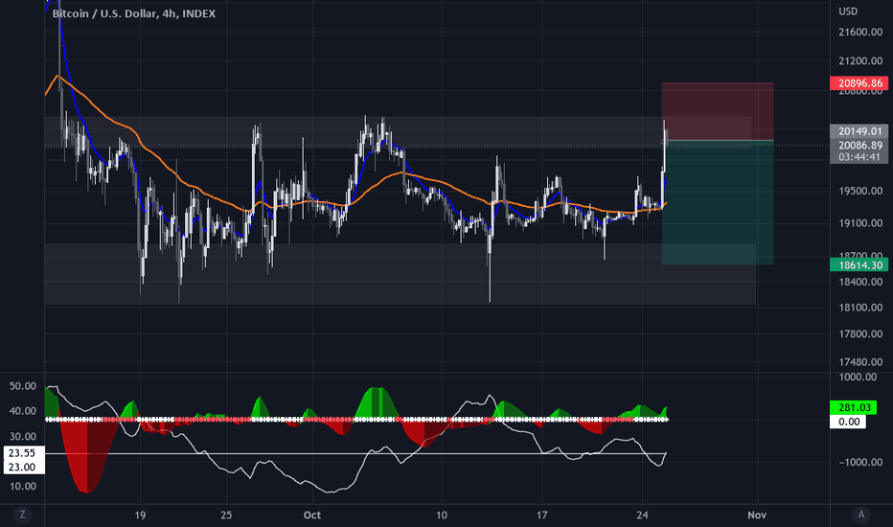The height and width of the screenshot is (527, 893).
Task: Click the 18400.00 price axis label
Action: coord(860,282)
